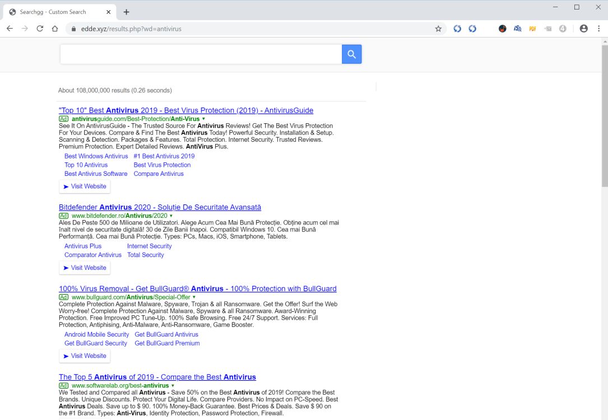608x420 pixels.
Task: Open the Top 10 Best Antivirus 2019 result
Action: point(186,110)
